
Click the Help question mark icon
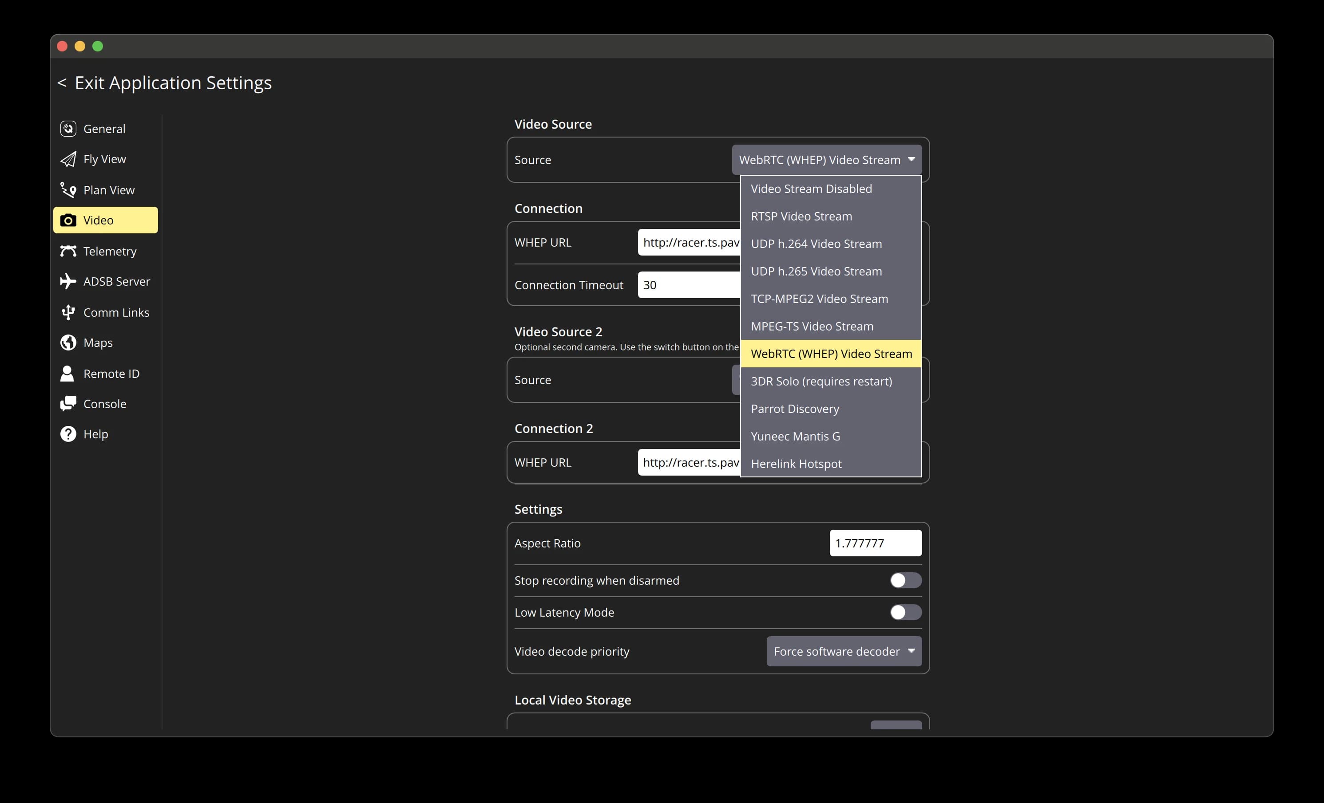click(68, 434)
